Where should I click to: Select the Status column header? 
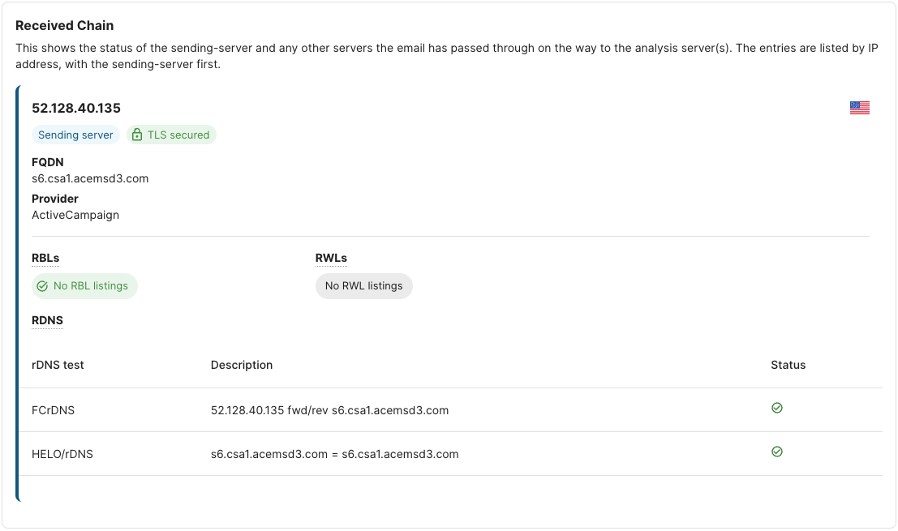coord(788,365)
